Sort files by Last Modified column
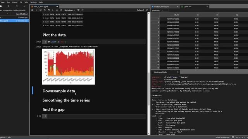 pos(22,14)
